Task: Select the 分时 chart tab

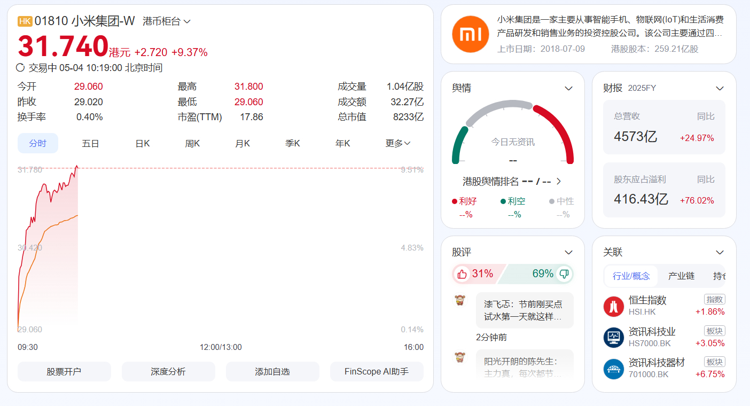Action: pyautogui.click(x=38, y=143)
